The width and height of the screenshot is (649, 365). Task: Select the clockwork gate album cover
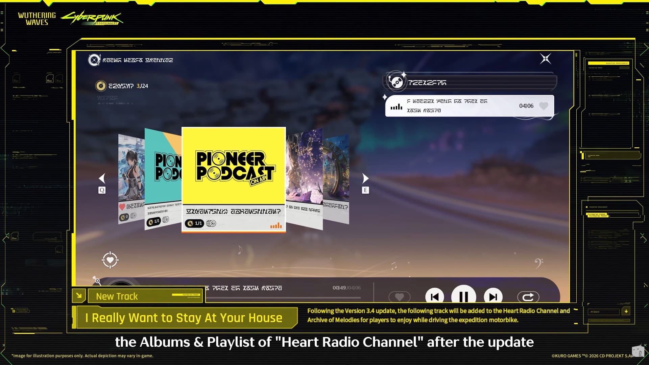pos(336,168)
